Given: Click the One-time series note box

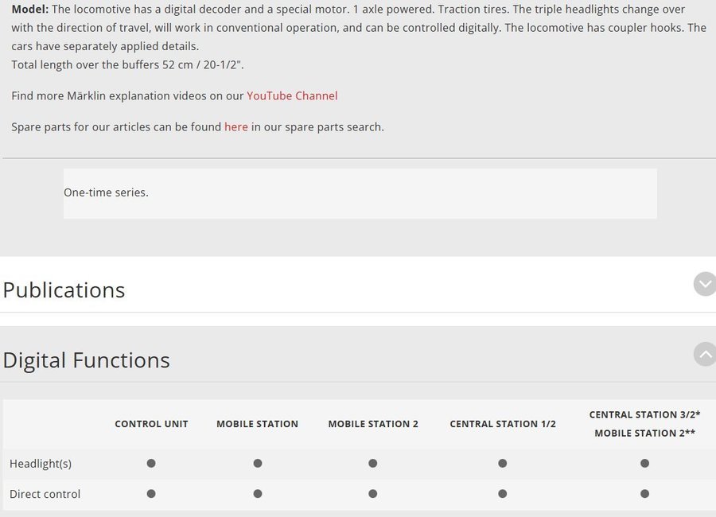Looking at the screenshot, I should [x=360, y=193].
